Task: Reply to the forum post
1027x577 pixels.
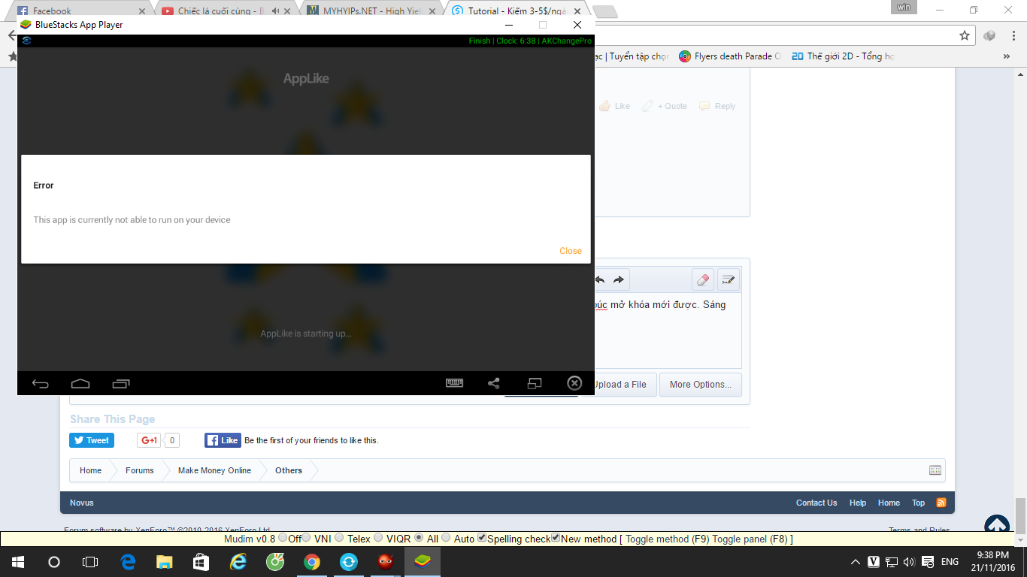Action: click(x=717, y=106)
